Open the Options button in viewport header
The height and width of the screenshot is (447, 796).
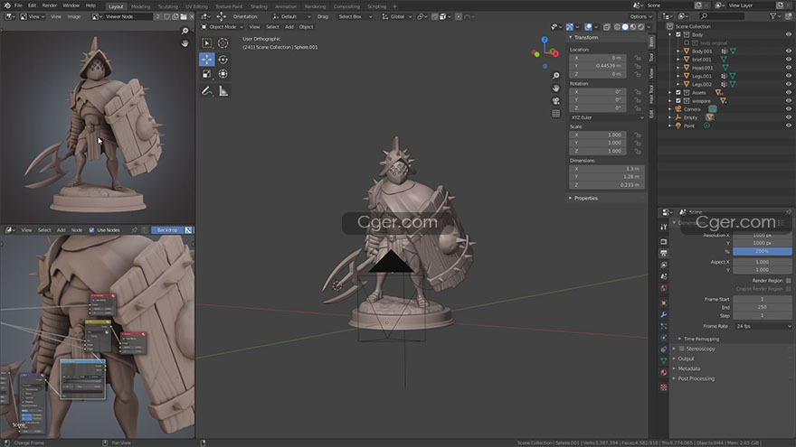point(640,17)
